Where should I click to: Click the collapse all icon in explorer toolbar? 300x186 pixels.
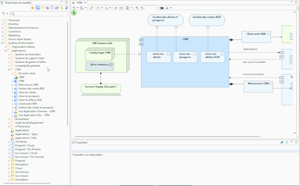point(52,8)
